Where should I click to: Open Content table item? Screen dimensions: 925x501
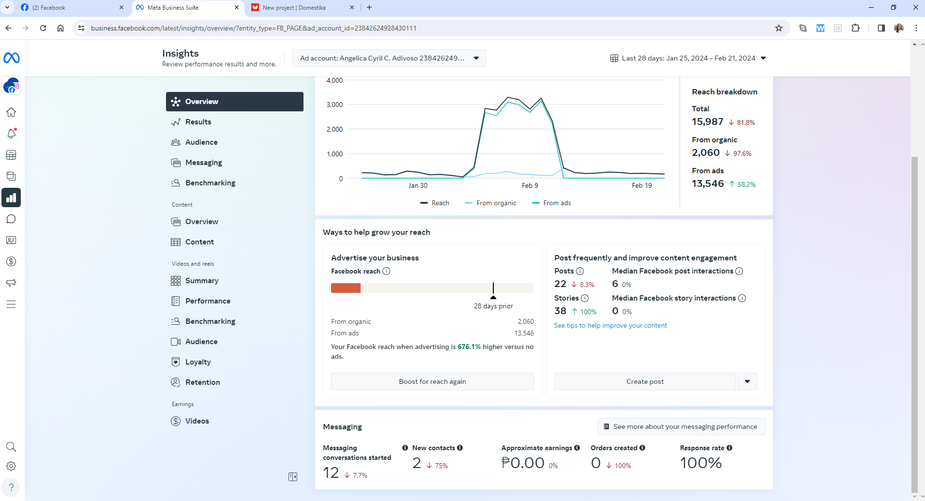coord(235,242)
